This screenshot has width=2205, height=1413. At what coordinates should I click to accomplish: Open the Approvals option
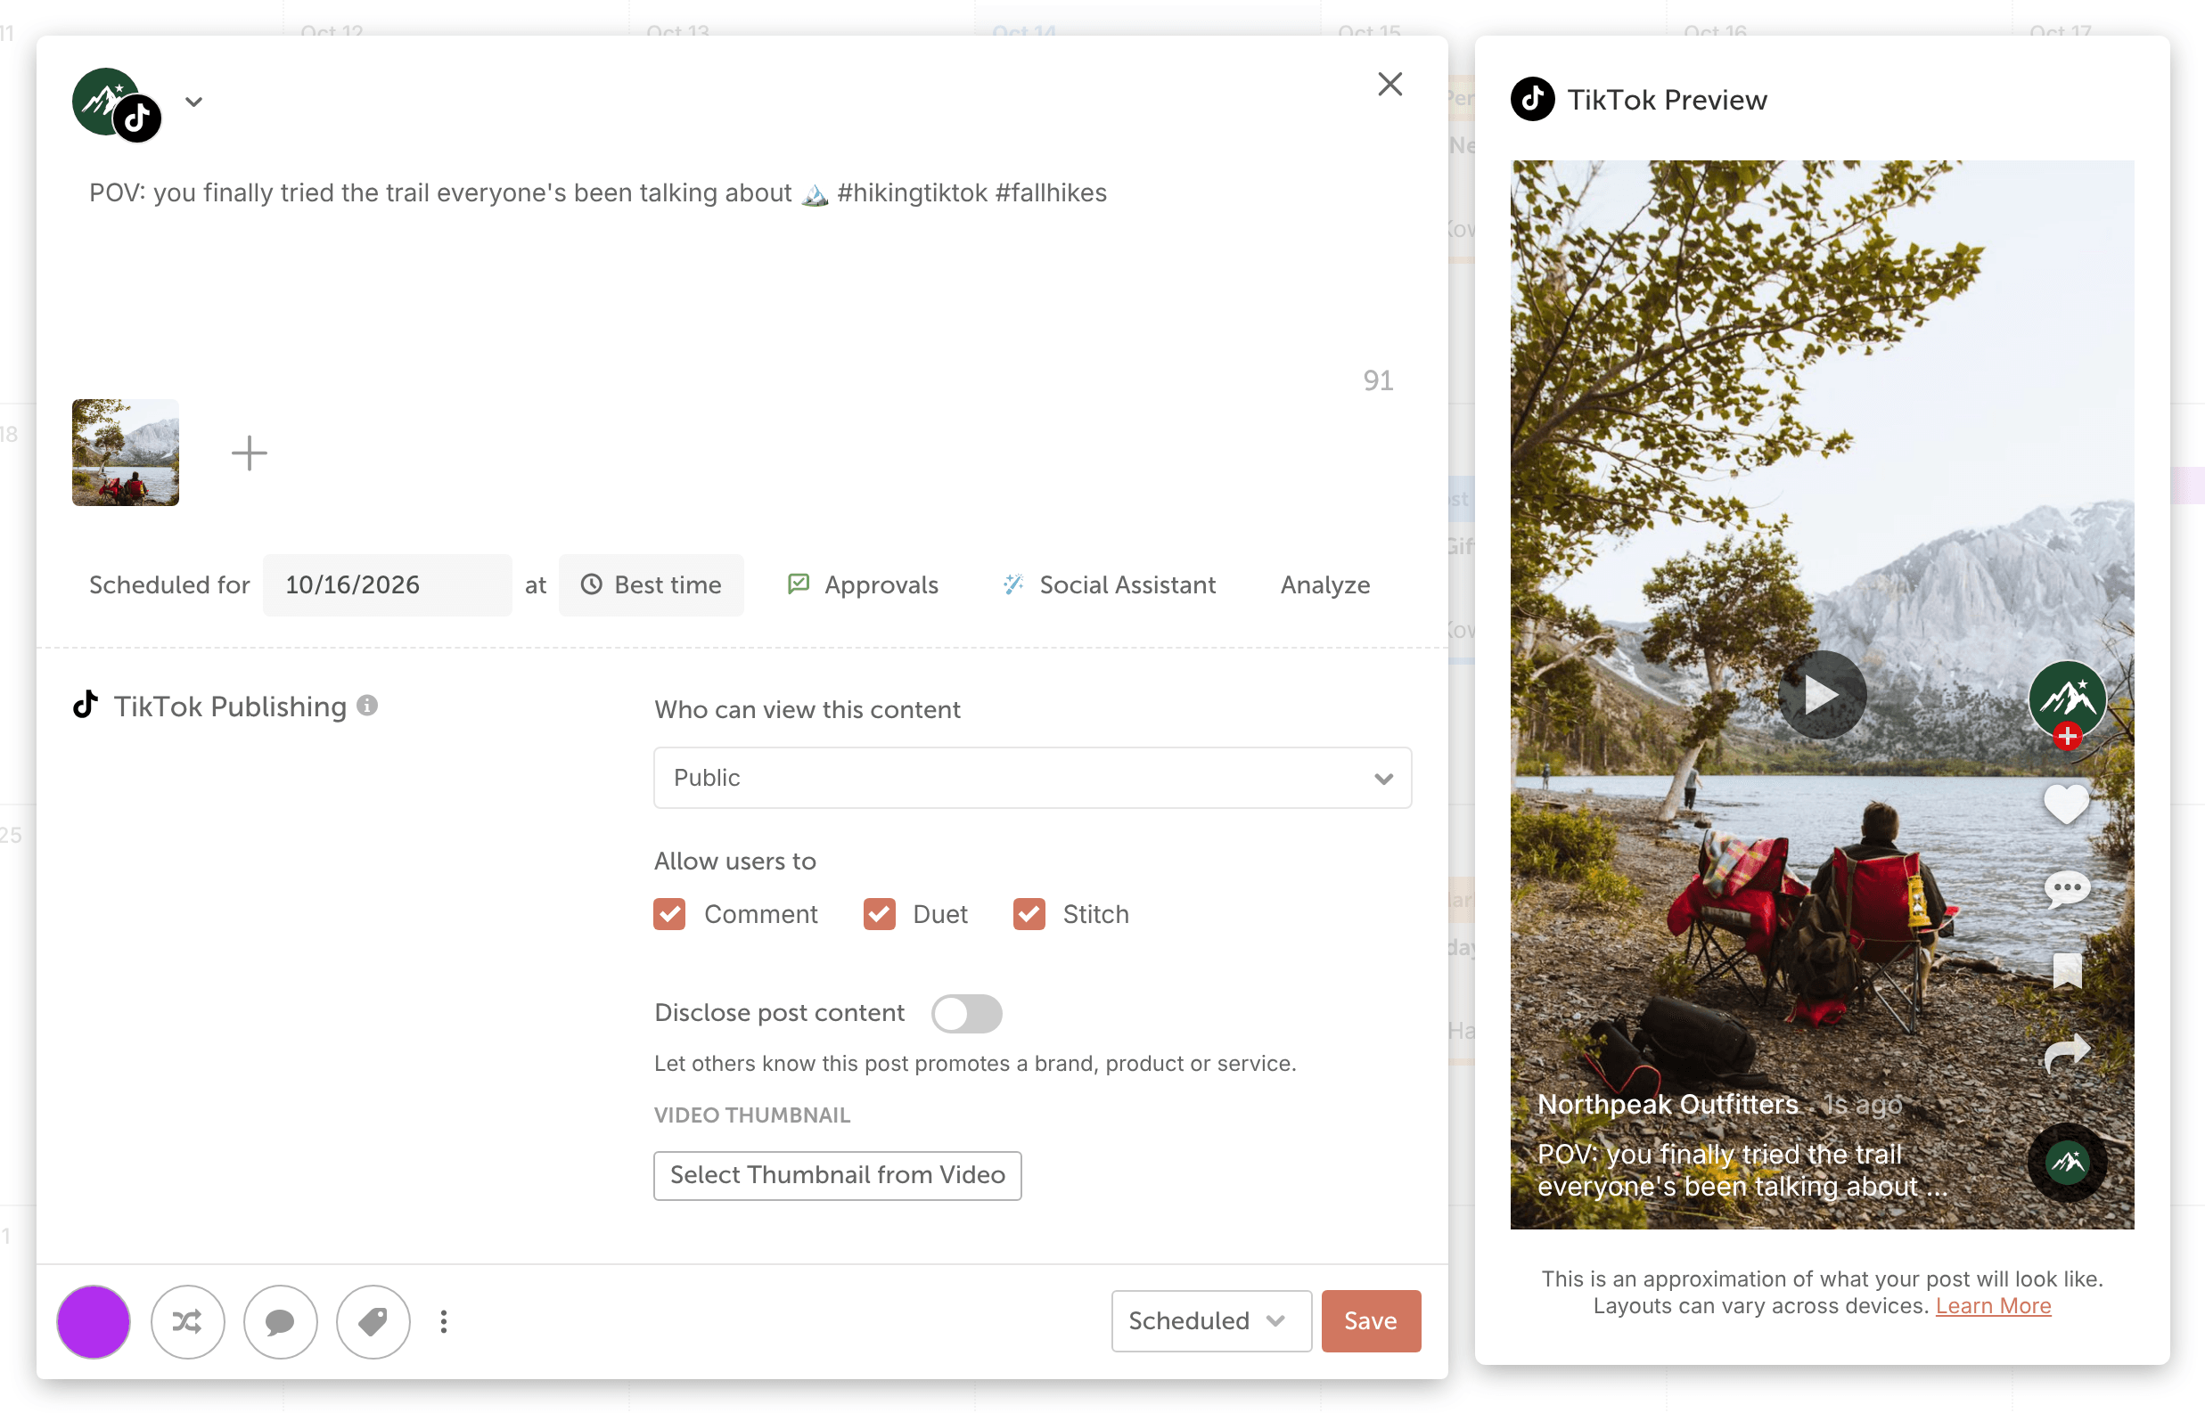(x=863, y=584)
